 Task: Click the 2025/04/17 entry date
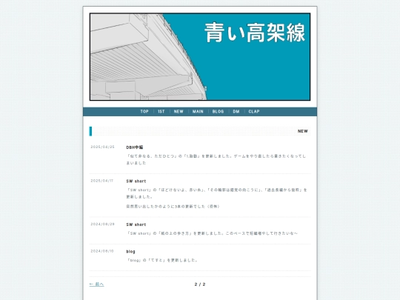[x=102, y=181]
